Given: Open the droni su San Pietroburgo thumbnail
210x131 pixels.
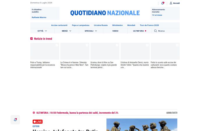Looking at the screenshot, I should point(105,51).
